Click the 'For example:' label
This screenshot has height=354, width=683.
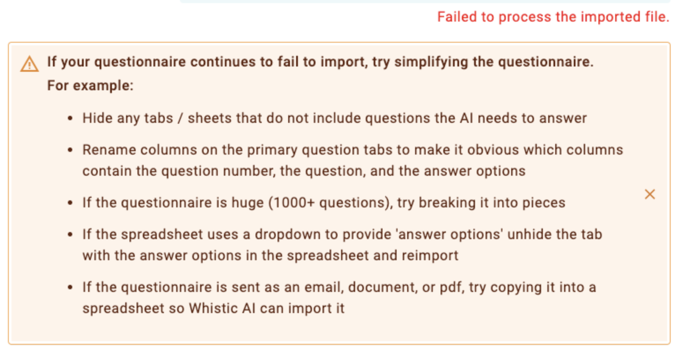click(x=90, y=85)
